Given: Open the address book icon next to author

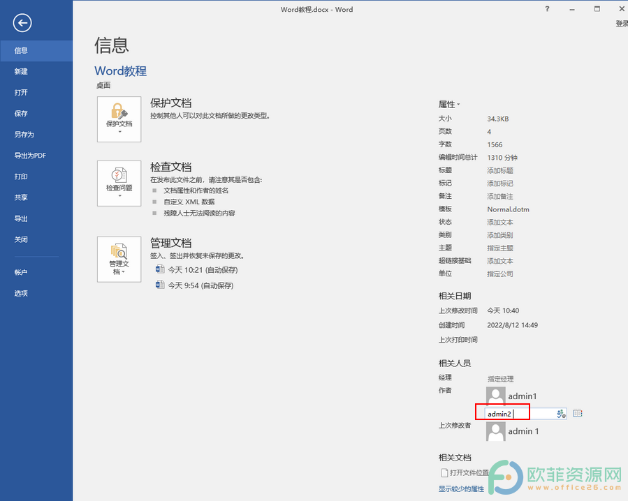Looking at the screenshot, I should [578, 413].
